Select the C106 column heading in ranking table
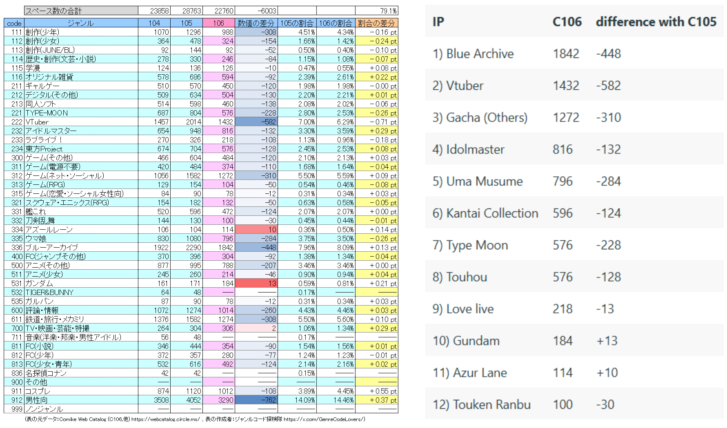727x428 pixels. [567, 22]
